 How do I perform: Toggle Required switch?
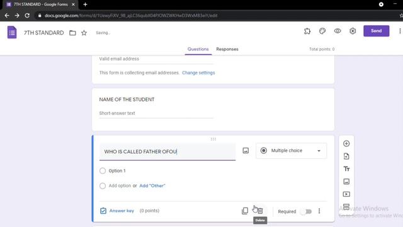point(307,212)
